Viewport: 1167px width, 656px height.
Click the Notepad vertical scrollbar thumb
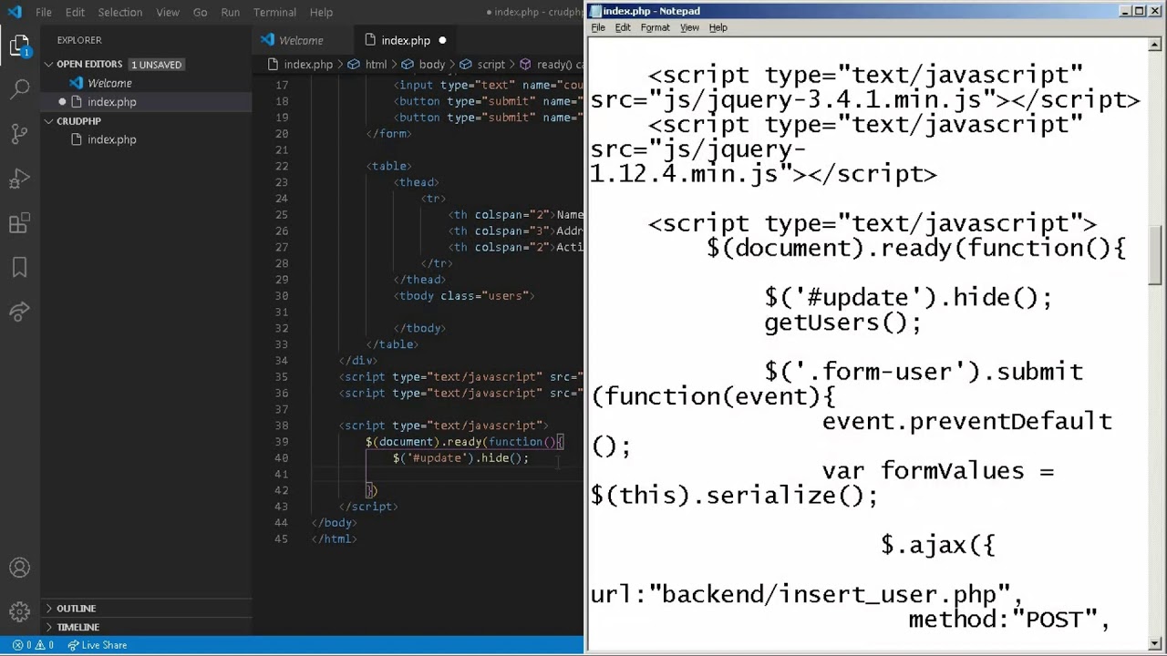click(1156, 256)
